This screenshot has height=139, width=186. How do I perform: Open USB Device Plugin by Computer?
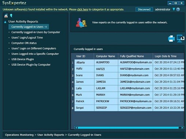coord(31,65)
